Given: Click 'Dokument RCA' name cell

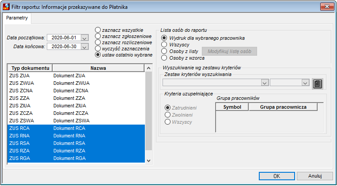Looking at the screenshot, I should coord(69,129).
